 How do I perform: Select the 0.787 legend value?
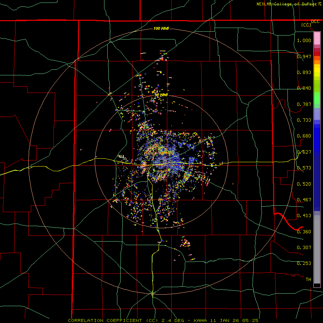pos(304,104)
